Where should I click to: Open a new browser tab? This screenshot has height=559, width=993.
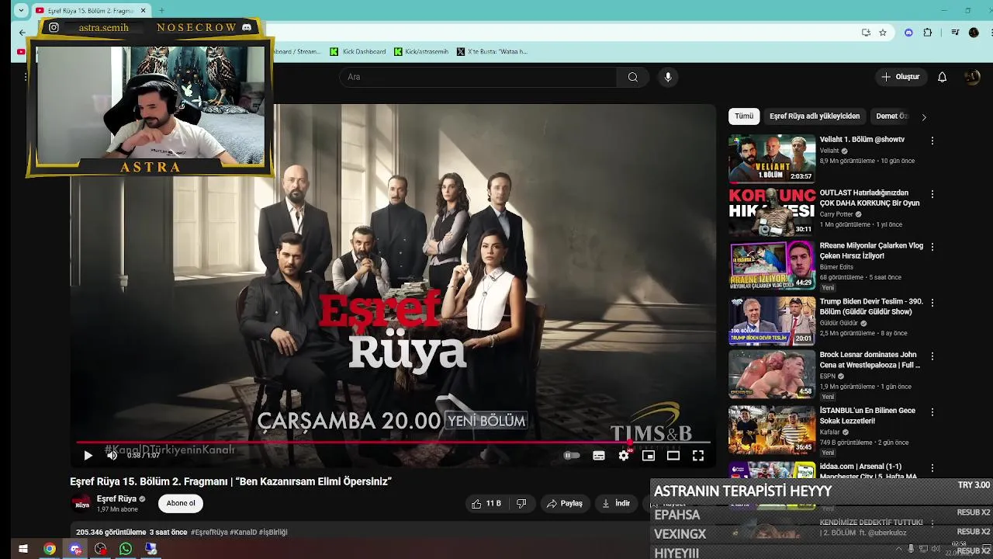161,11
